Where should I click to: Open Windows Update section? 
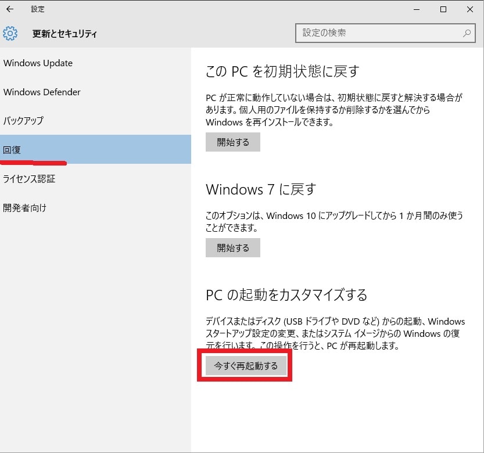coord(95,63)
